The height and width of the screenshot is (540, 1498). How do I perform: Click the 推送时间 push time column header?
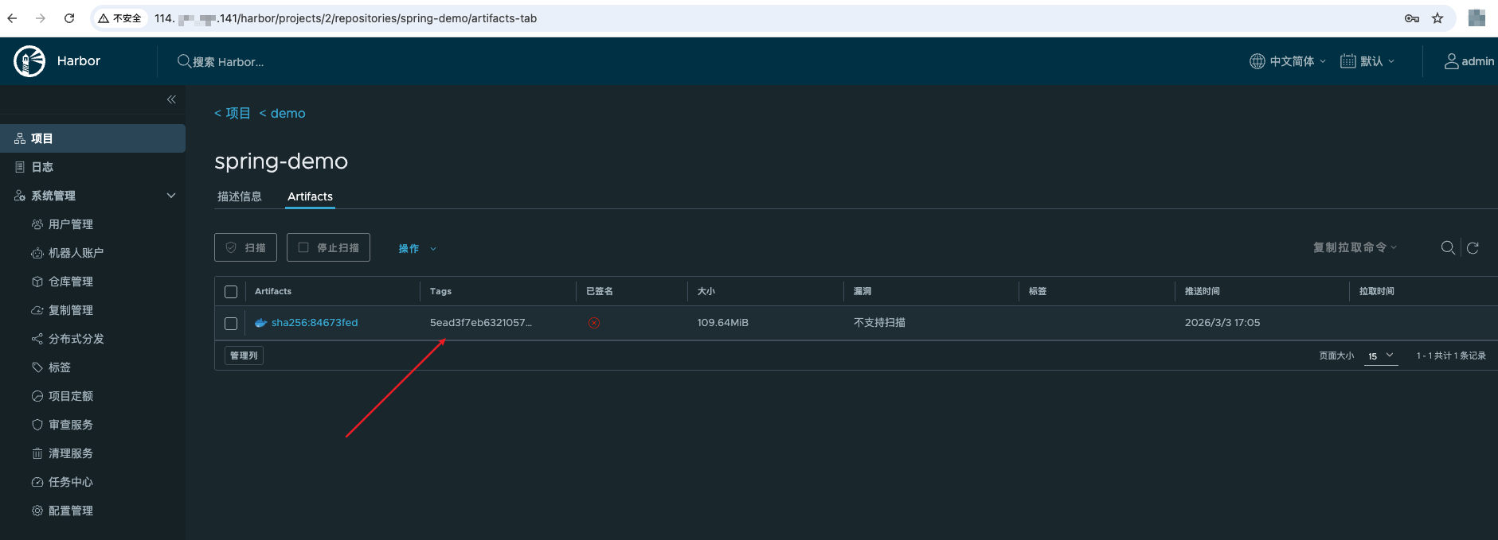coord(1202,291)
